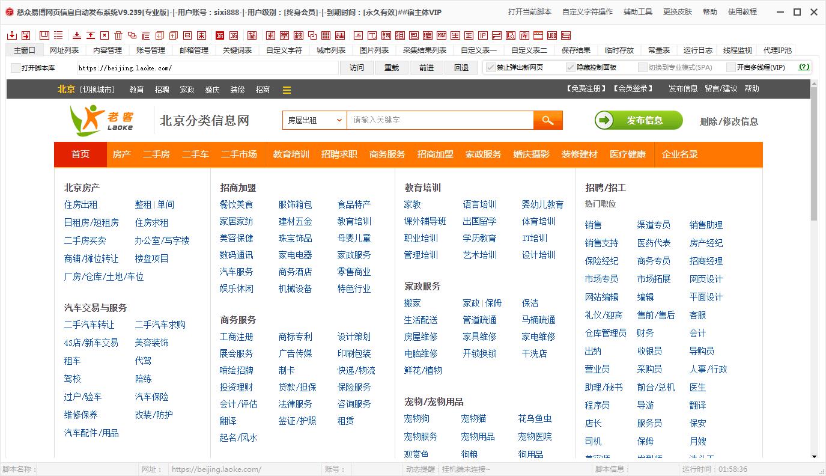Switch to the 关键词表 tab
The width and height of the screenshot is (826, 476).
[x=237, y=50]
